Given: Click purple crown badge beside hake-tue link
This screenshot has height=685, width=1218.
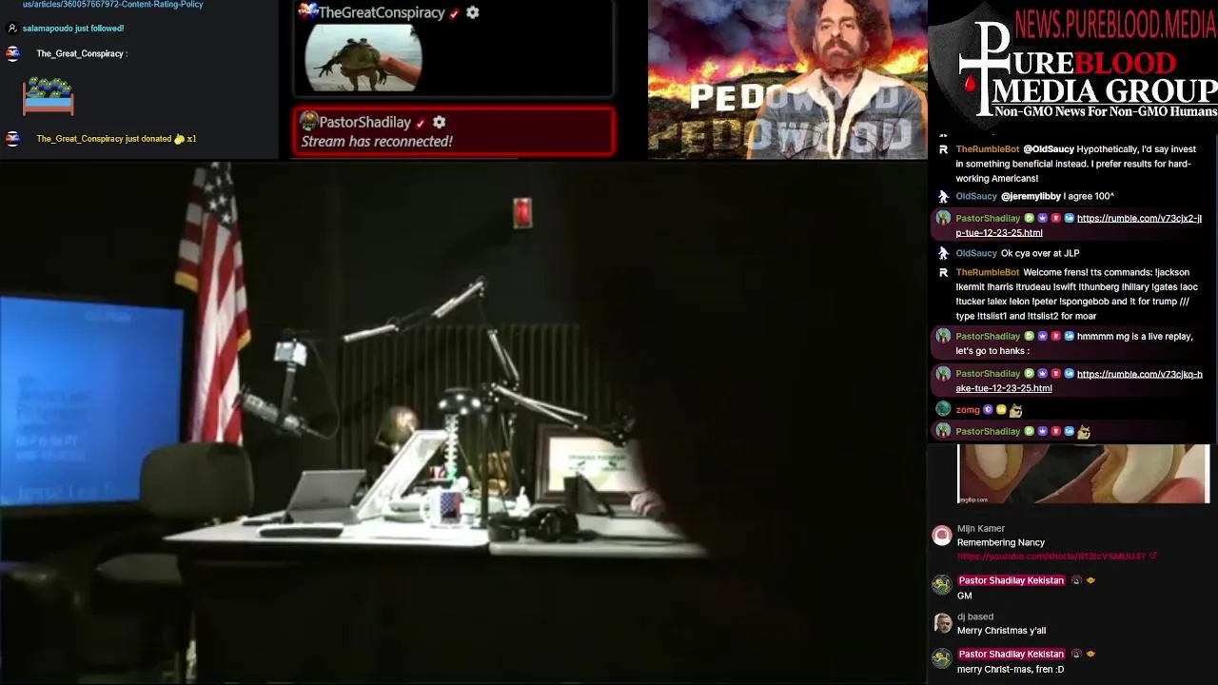Looking at the screenshot, I should [1042, 374].
